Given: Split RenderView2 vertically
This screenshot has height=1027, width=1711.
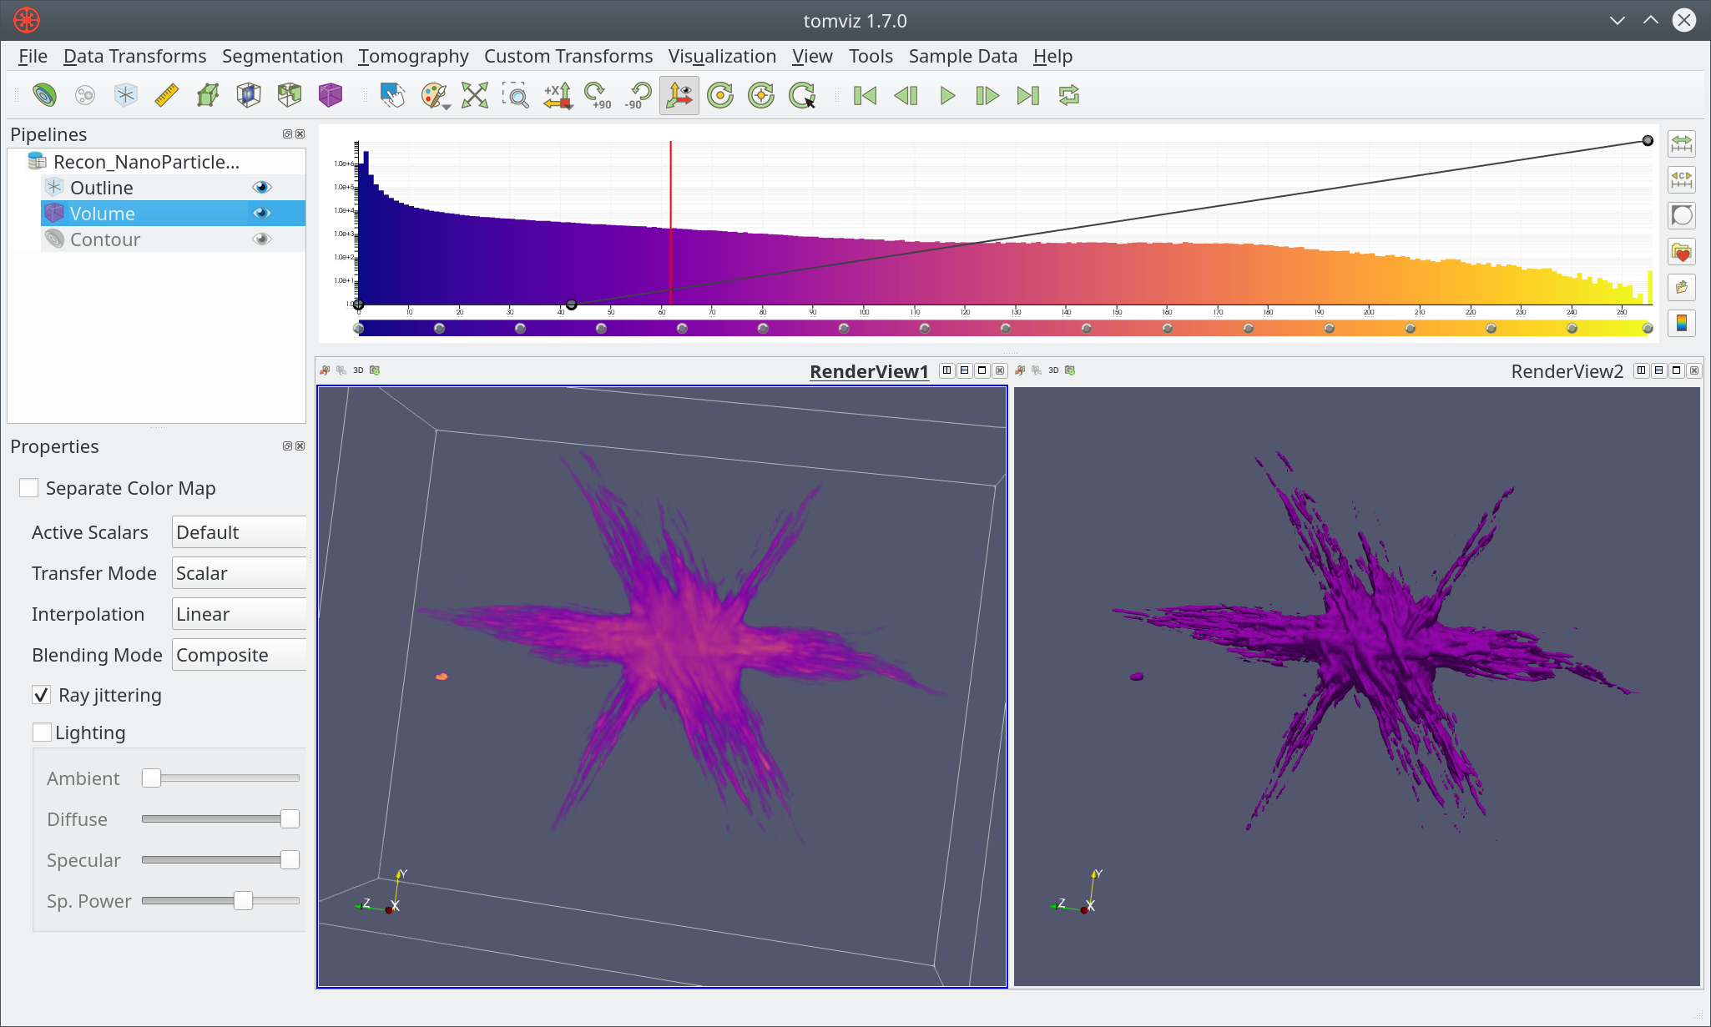Looking at the screenshot, I should [x=1658, y=370].
